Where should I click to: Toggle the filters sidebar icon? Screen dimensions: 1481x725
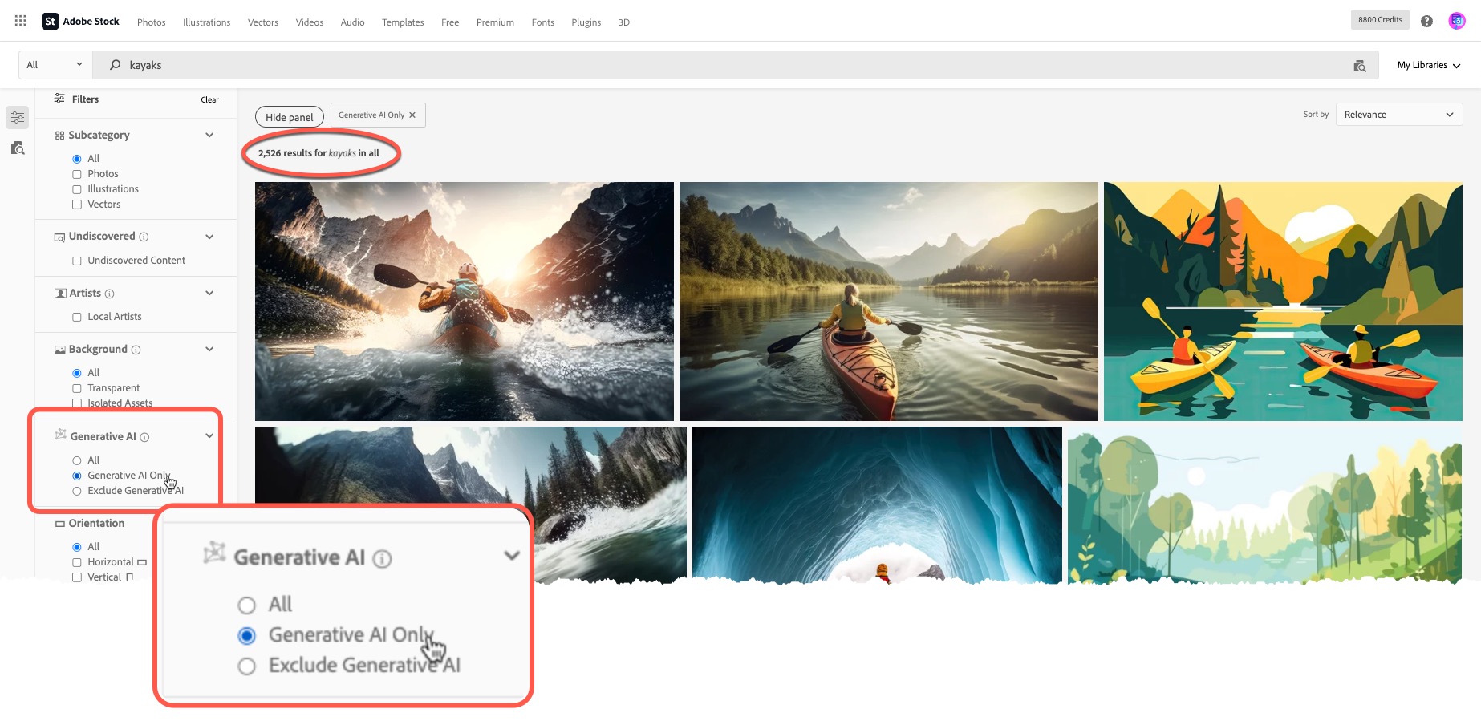tap(18, 118)
